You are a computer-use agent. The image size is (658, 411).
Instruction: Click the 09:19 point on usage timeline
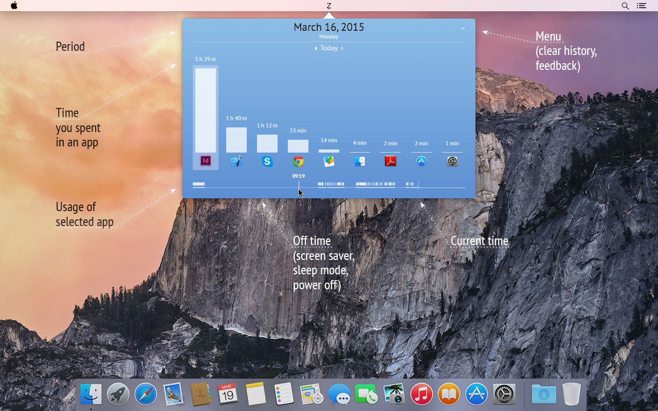pyautogui.click(x=299, y=182)
